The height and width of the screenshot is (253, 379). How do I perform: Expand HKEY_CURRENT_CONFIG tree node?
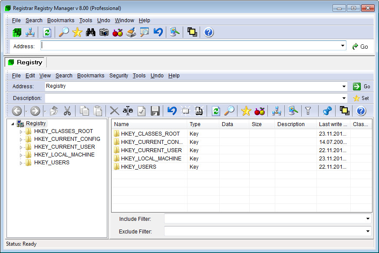click(21, 140)
